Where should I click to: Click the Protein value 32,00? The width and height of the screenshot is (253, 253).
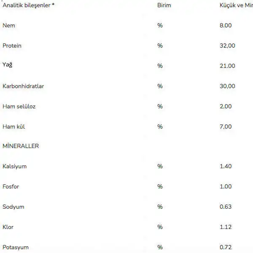click(x=227, y=46)
